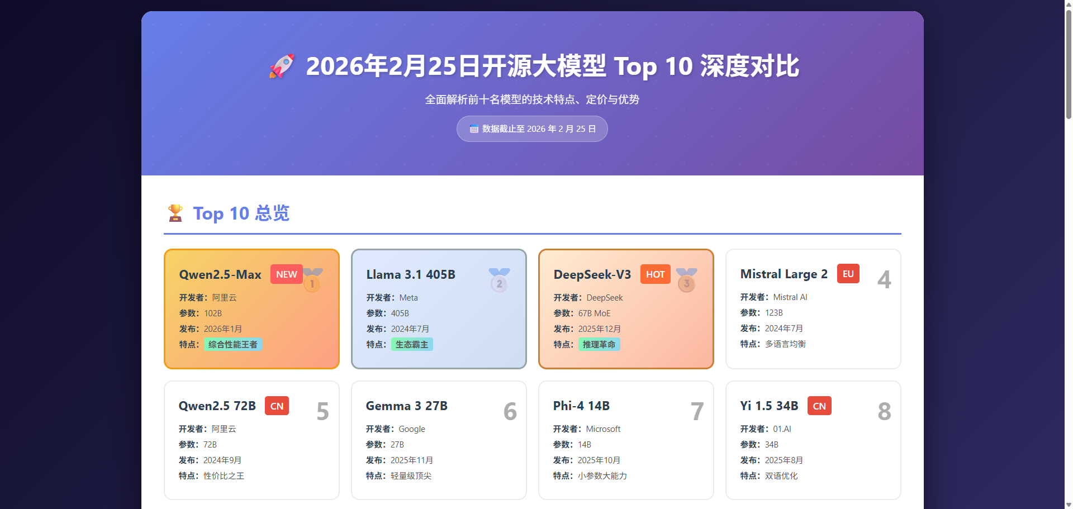This screenshot has height=509, width=1073.
Task: Click the scrollbar up arrow
Action: pos(1069,4)
